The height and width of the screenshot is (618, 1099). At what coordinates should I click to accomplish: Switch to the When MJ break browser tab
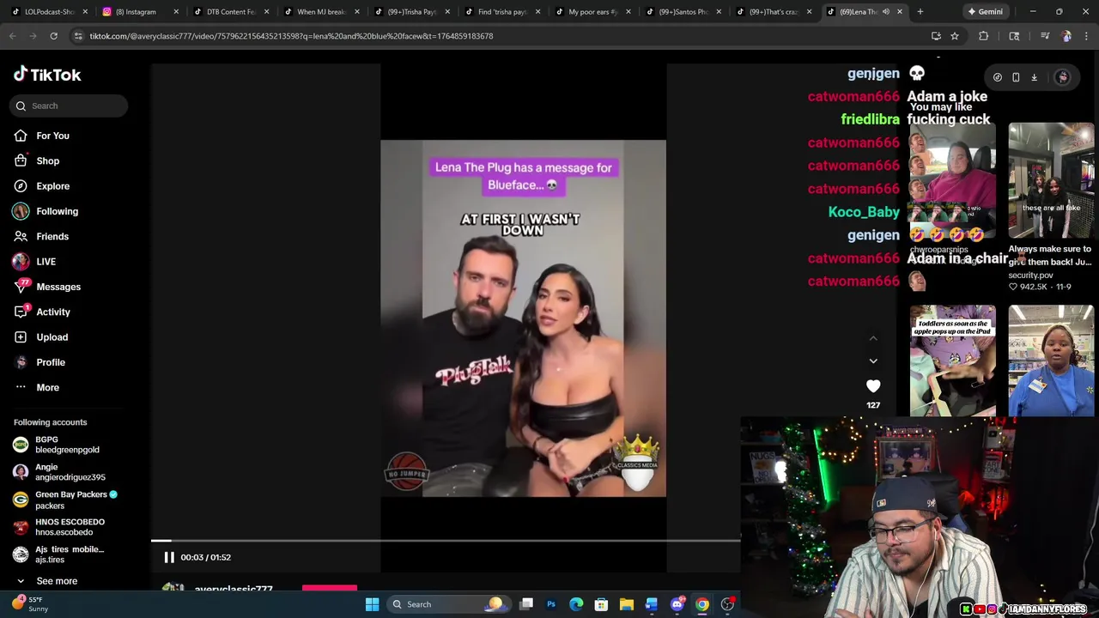[320, 12]
